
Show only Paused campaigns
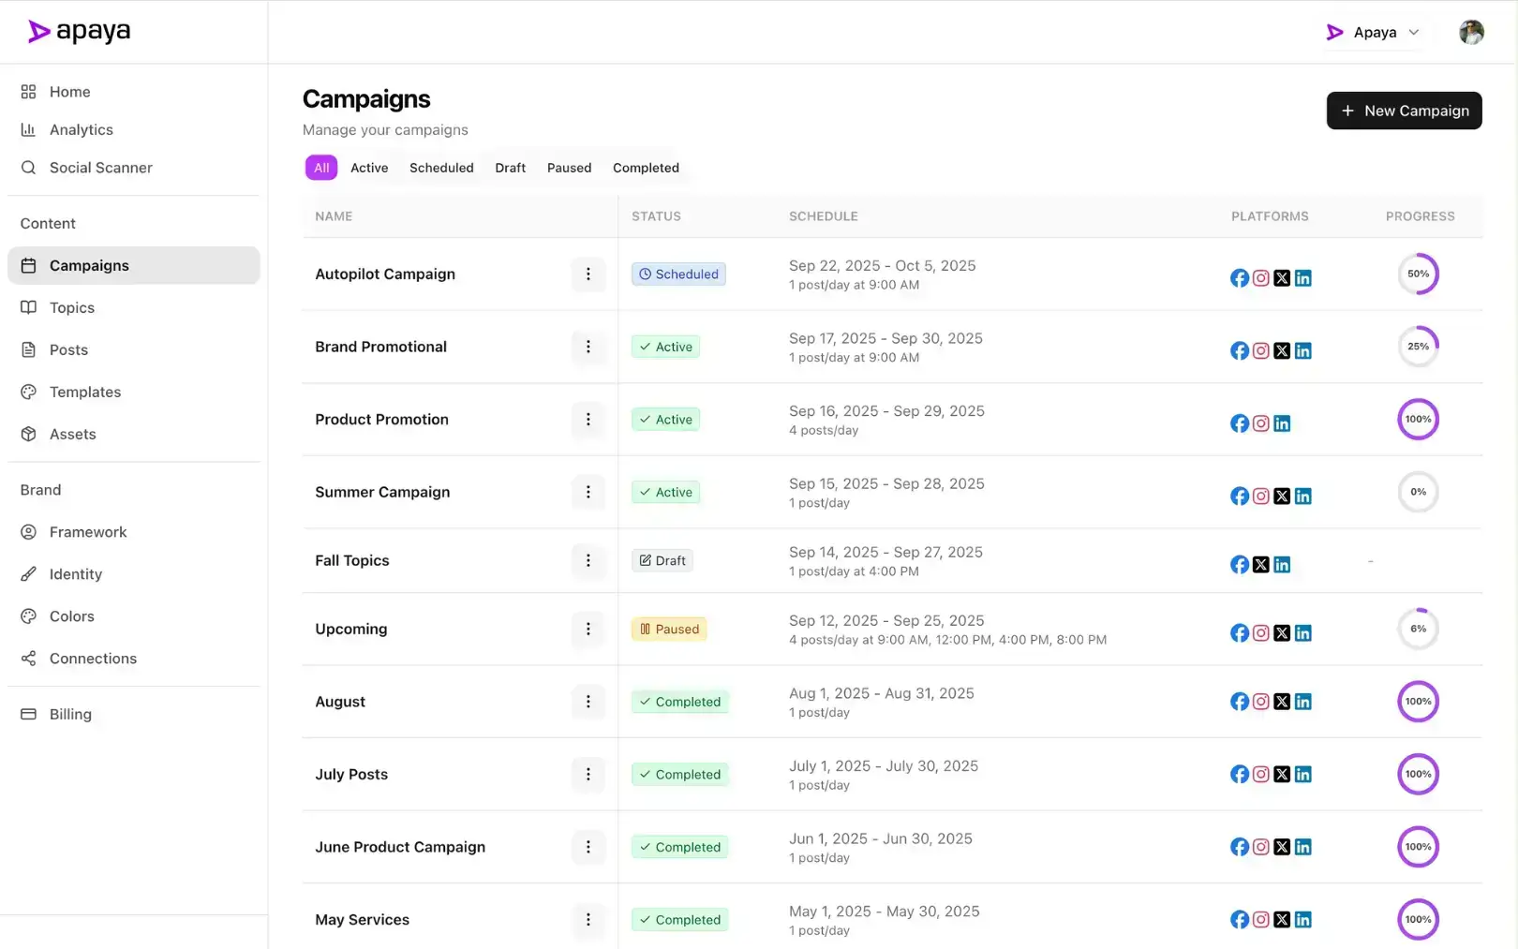tap(569, 168)
